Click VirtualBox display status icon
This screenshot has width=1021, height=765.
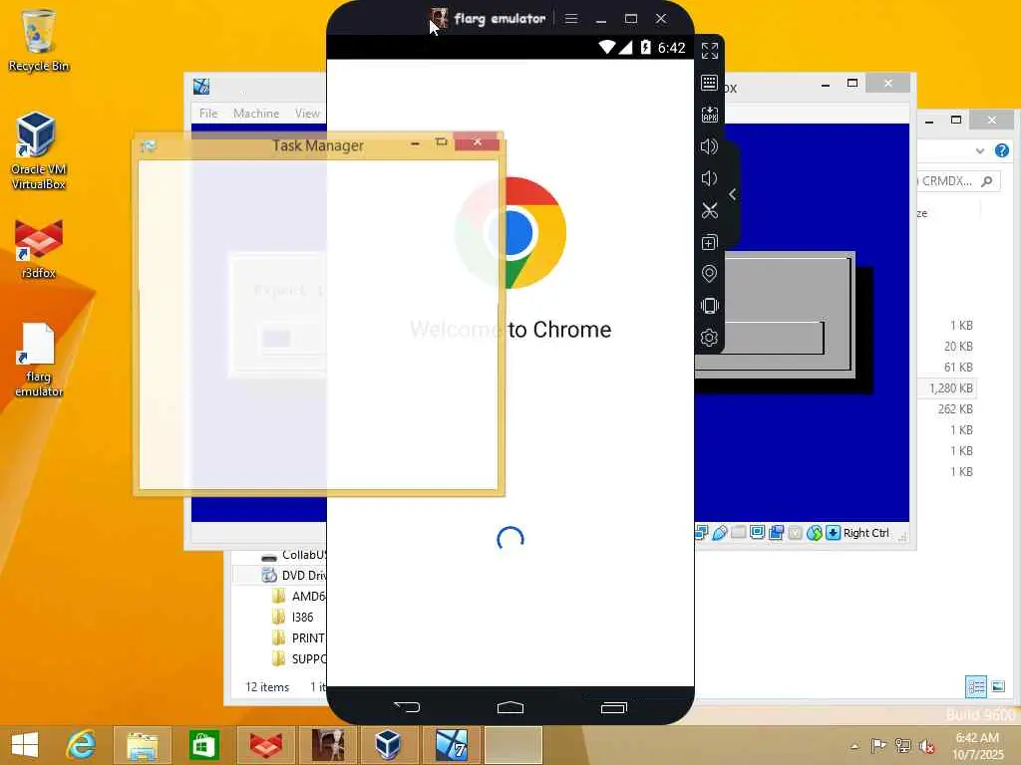(x=757, y=534)
